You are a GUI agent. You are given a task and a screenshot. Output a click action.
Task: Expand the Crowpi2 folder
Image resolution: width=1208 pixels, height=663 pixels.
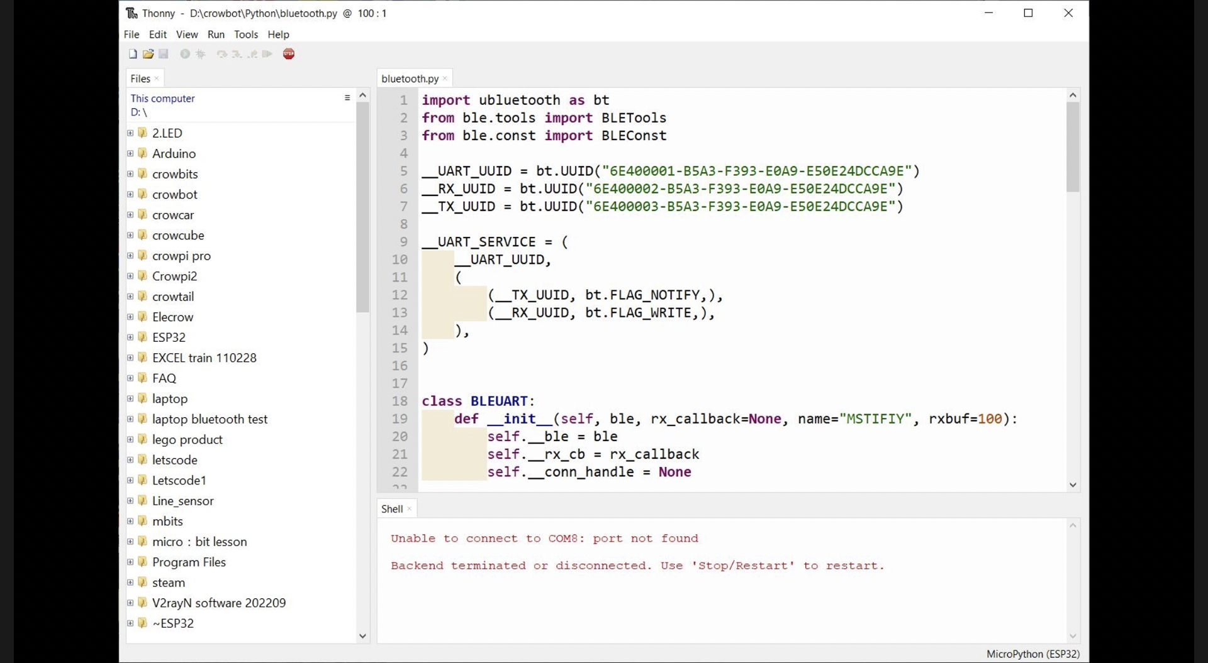(x=130, y=276)
